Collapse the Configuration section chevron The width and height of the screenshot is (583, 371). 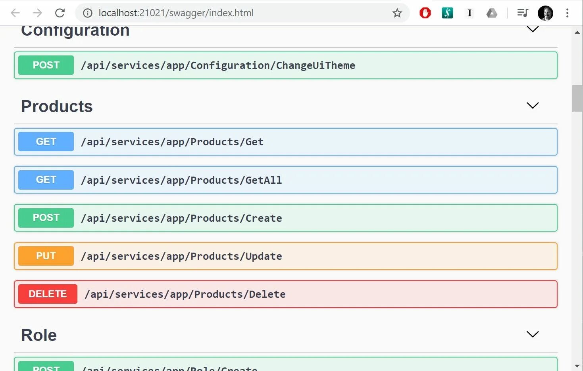[533, 29]
